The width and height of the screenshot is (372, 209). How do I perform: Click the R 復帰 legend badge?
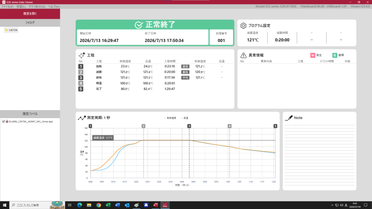(x=335, y=55)
